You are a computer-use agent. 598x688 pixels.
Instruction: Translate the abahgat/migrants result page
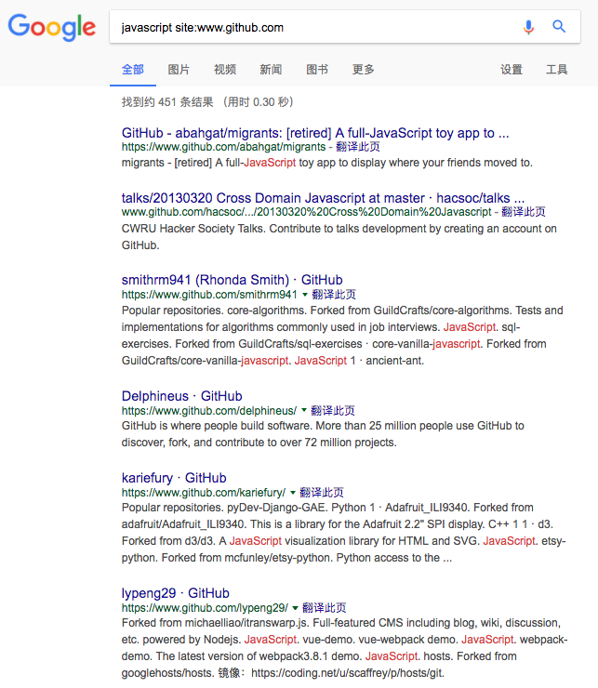click(358, 147)
